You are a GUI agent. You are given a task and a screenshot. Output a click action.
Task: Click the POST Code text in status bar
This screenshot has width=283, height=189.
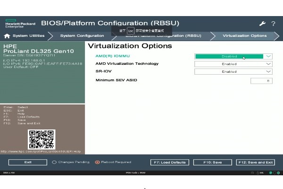coord(135,173)
